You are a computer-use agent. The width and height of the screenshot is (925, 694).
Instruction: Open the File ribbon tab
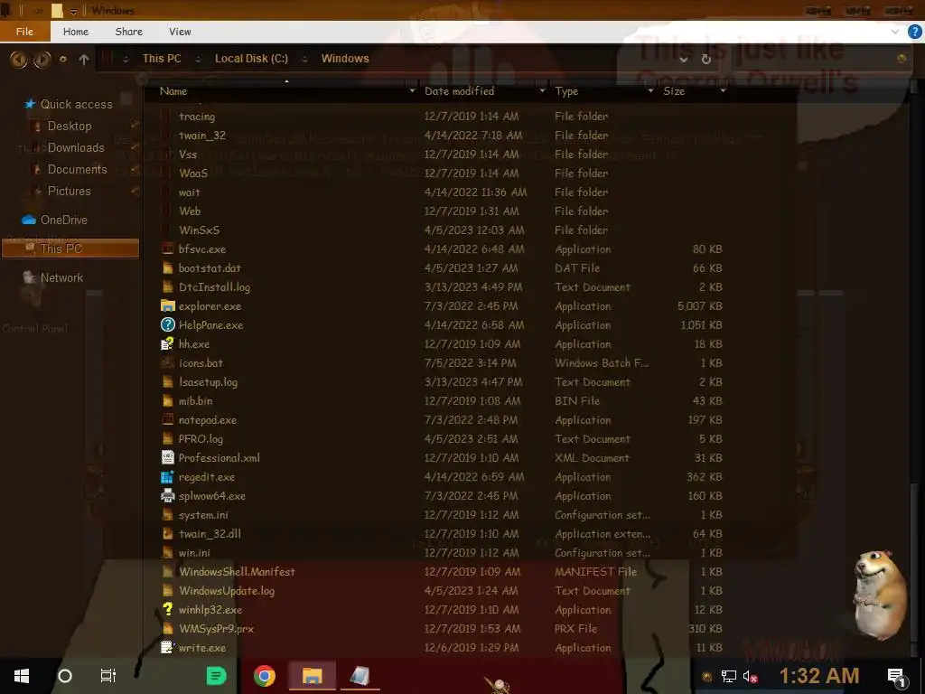pyautogui.click(x=24, y=32)
